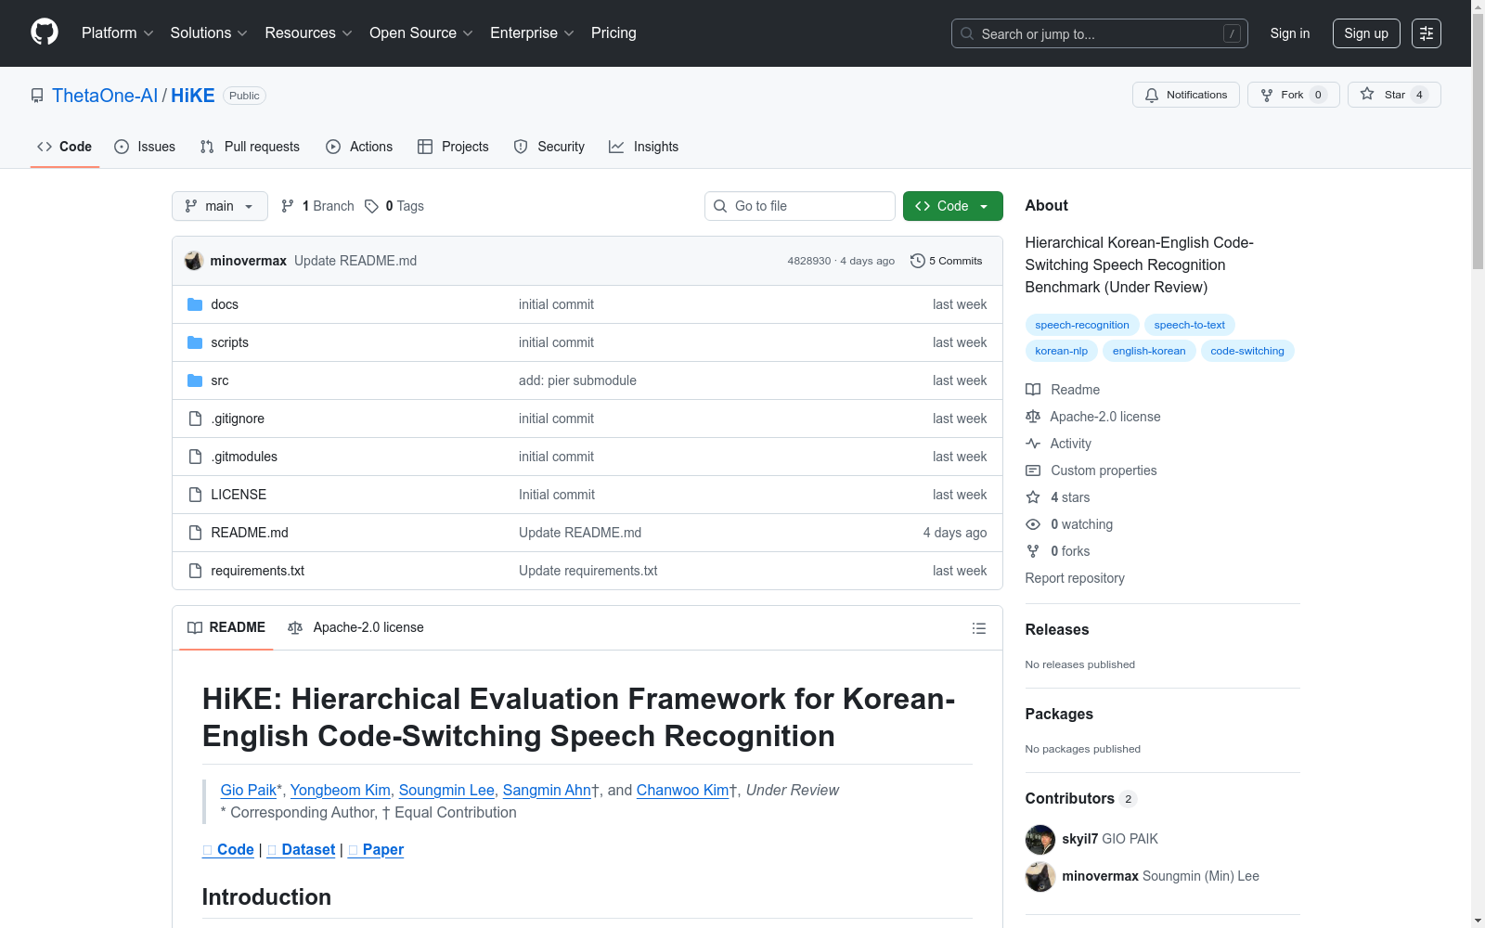1485x928 pixels.
Task: Open the Dataset link in README
Action: point(302,849)
